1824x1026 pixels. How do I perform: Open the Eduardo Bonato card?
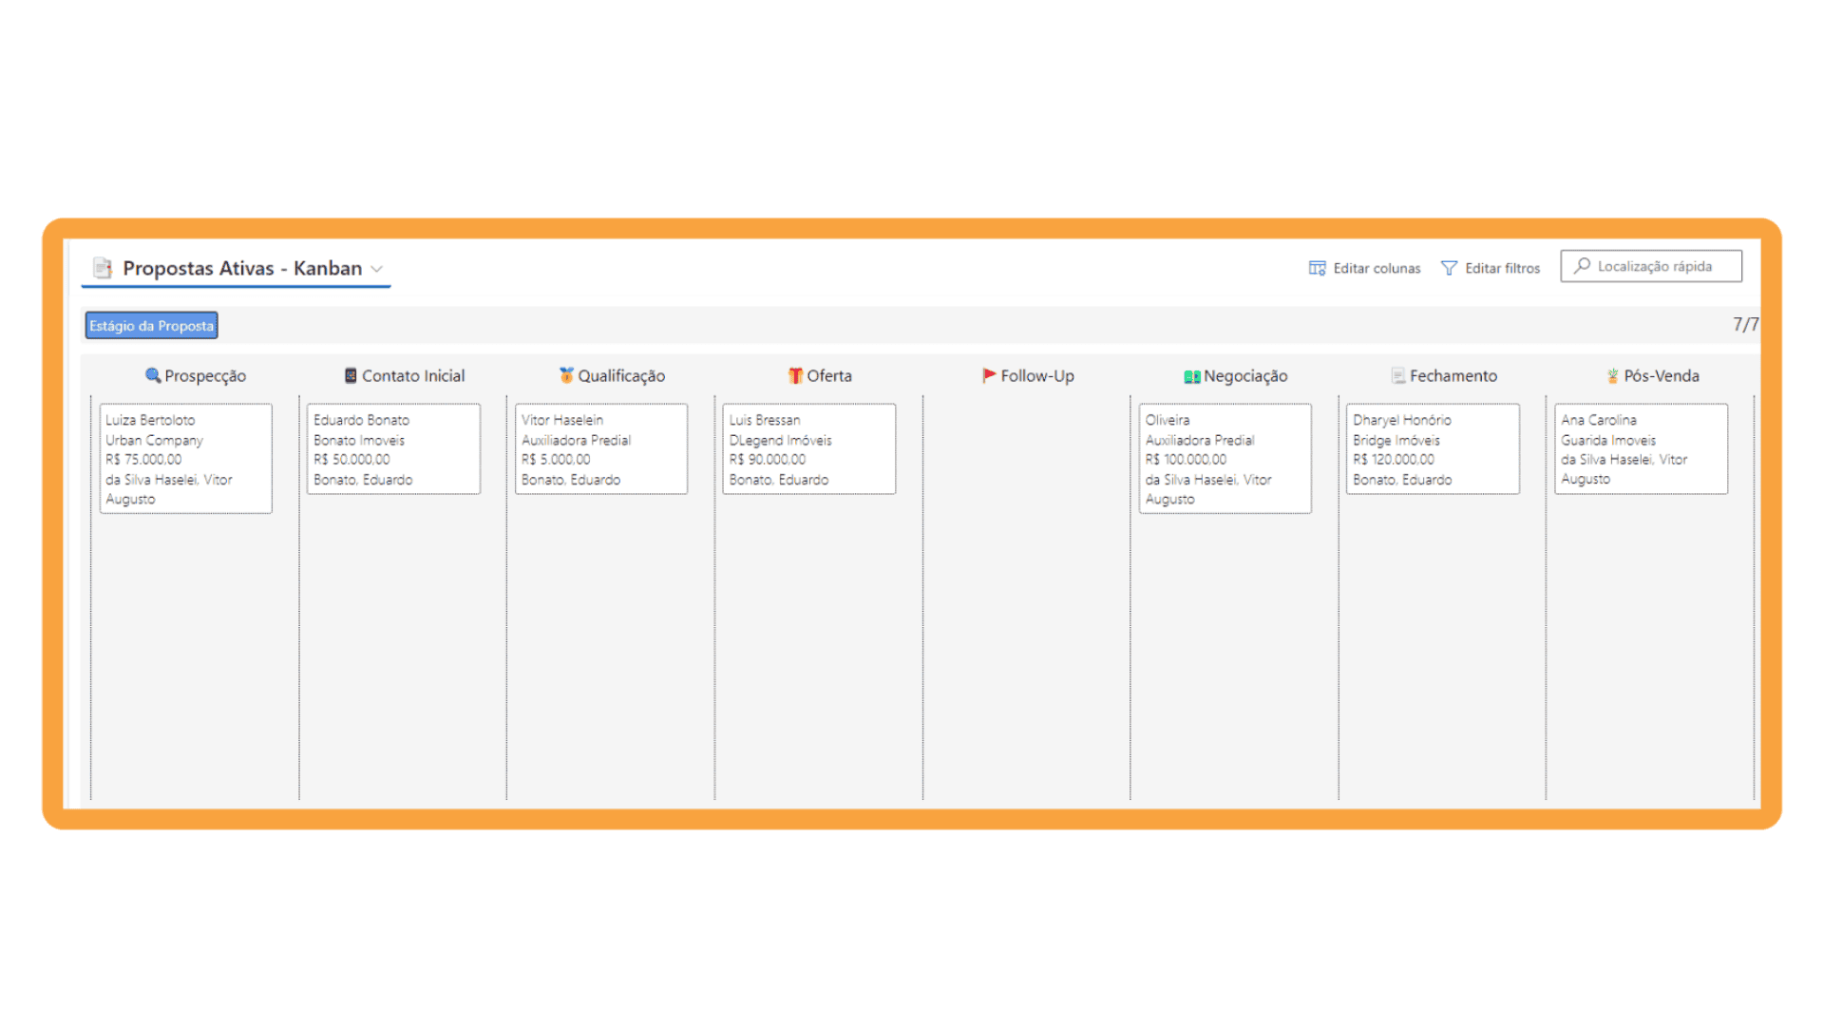click(x=393, y=448)
